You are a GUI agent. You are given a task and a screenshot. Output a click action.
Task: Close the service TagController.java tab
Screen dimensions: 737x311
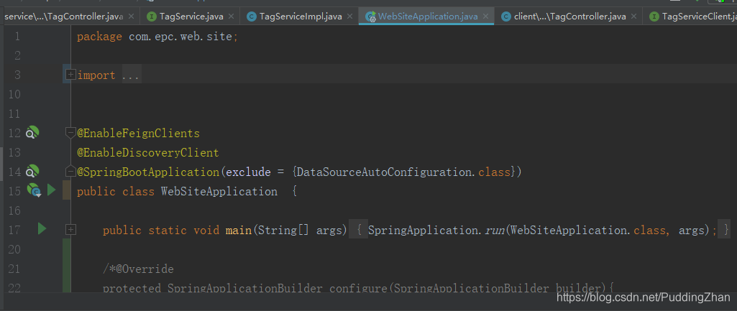click(131, 17)
